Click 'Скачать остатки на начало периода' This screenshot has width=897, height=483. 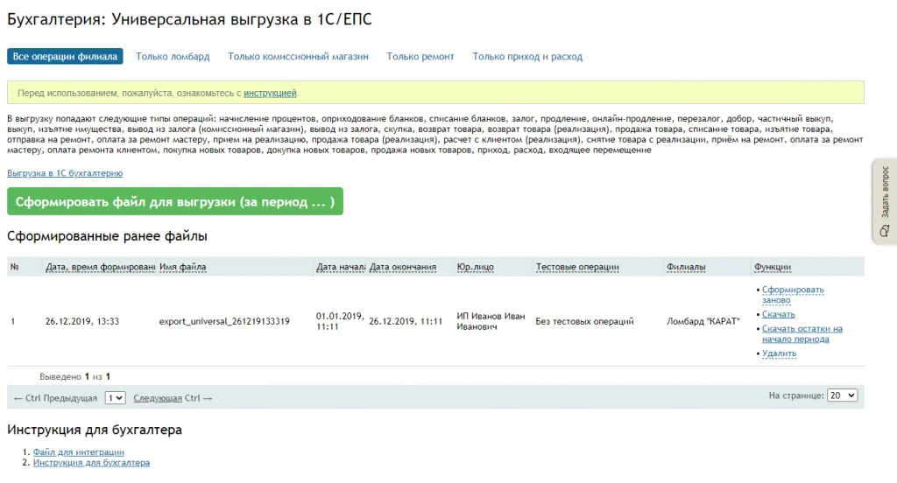802,334
